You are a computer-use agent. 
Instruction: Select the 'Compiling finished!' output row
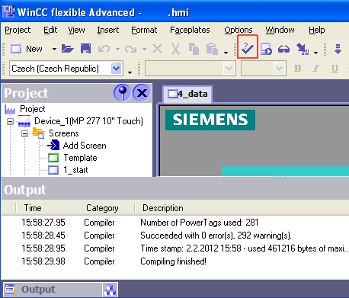(x=175, y=261)
